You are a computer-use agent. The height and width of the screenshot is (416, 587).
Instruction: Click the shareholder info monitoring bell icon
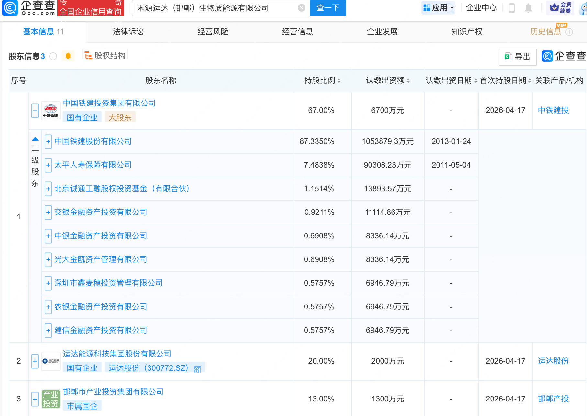click(x=68, y=56)
